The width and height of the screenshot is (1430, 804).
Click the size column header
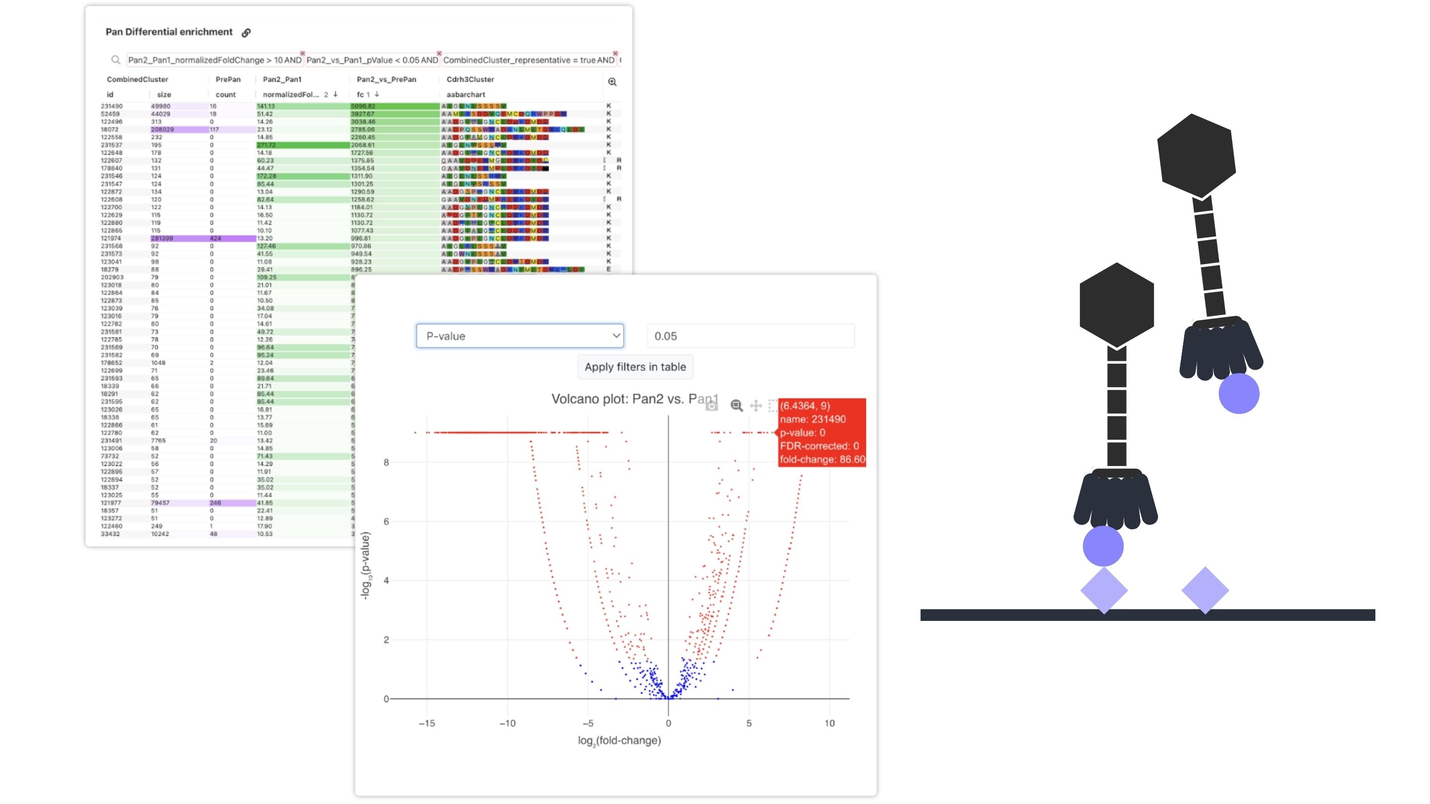(x=164, y=95)
